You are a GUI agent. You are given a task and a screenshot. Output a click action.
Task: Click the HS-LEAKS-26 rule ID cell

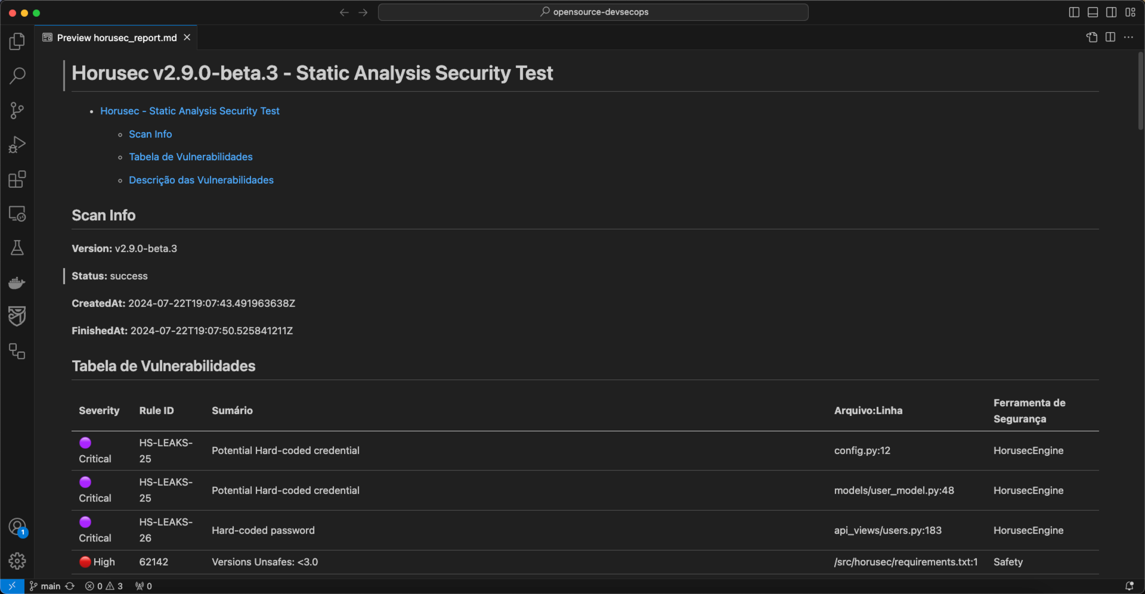coord(166,530)
